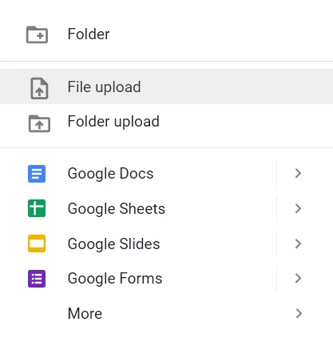The height and width of the screenshot is (338, 333).
Task: Expand the Google Docs submenu arrow
Action: click(x=298, y=174)
